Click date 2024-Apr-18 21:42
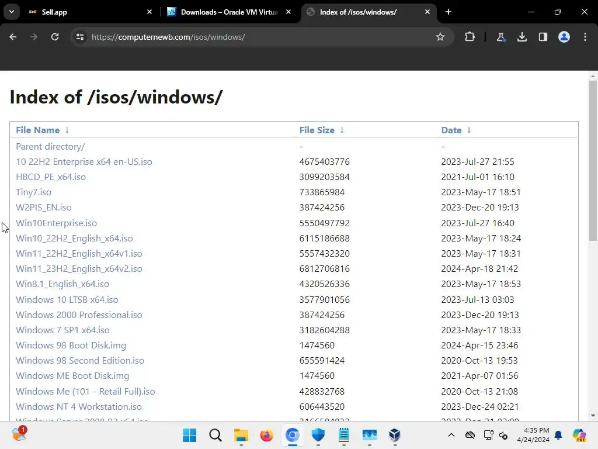Screen dimensions: 598x449 point(480,269)
